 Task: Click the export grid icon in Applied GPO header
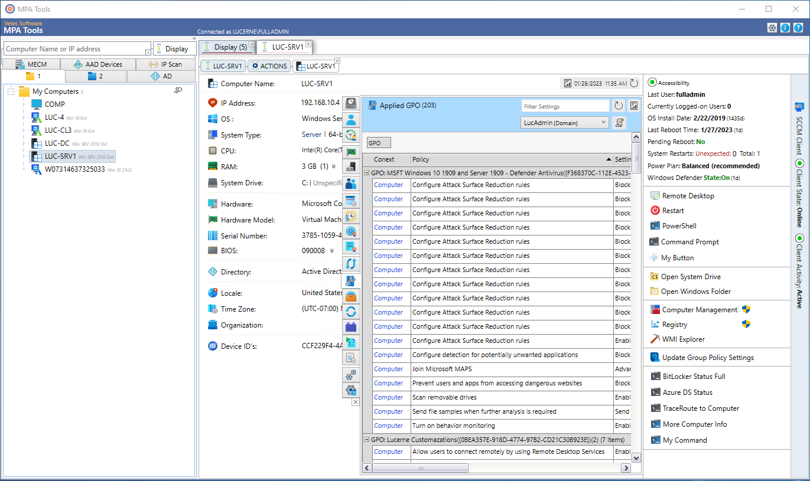click(635, 105)
